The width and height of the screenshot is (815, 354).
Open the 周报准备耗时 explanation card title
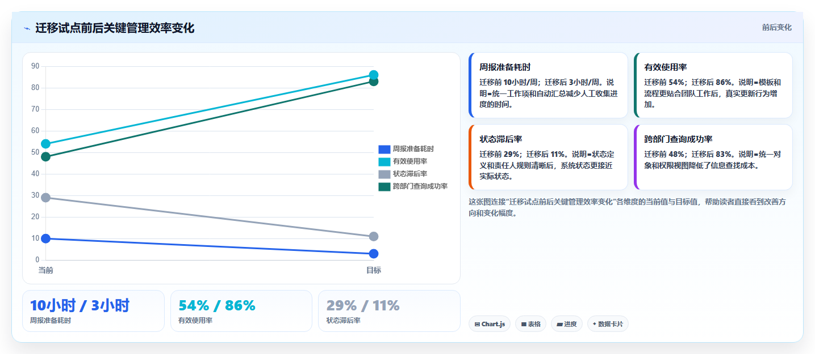pyautogui.click(x=505, y=67)
